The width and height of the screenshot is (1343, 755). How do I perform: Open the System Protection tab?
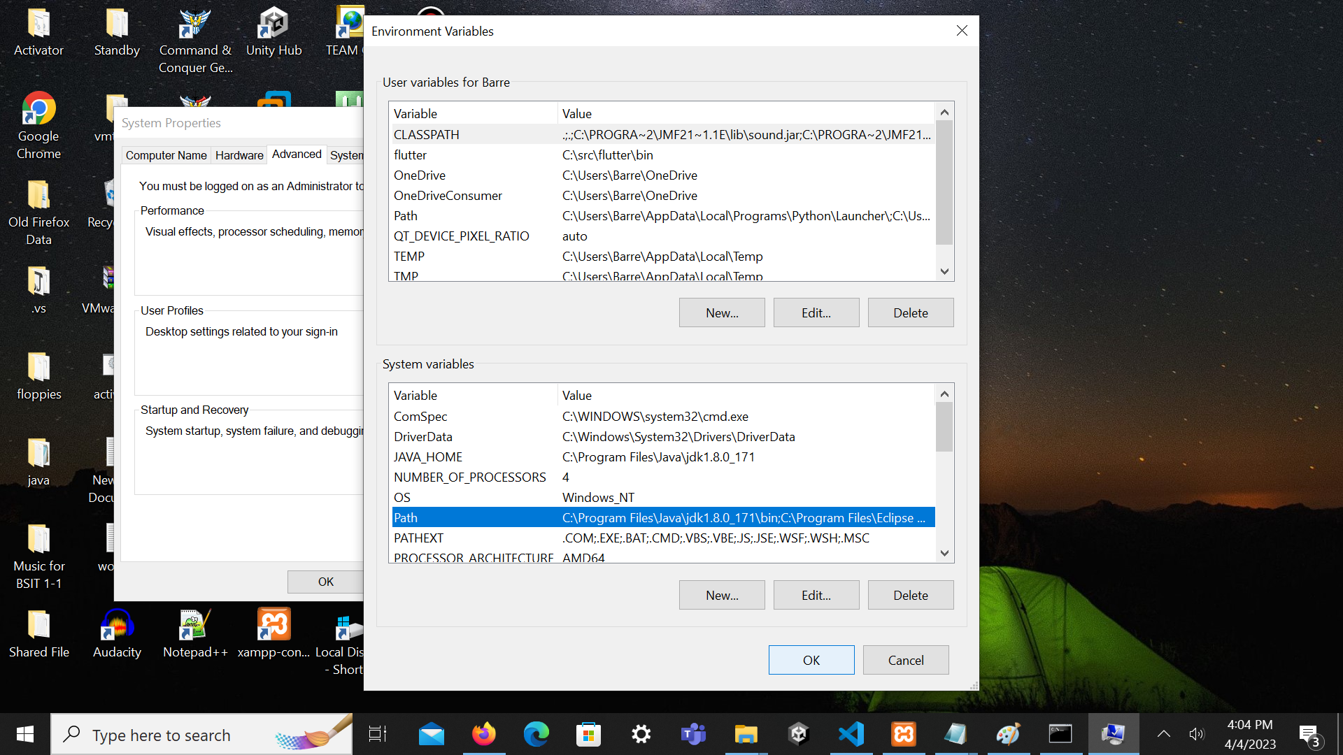pyautogui.click(x=346, y=155)
